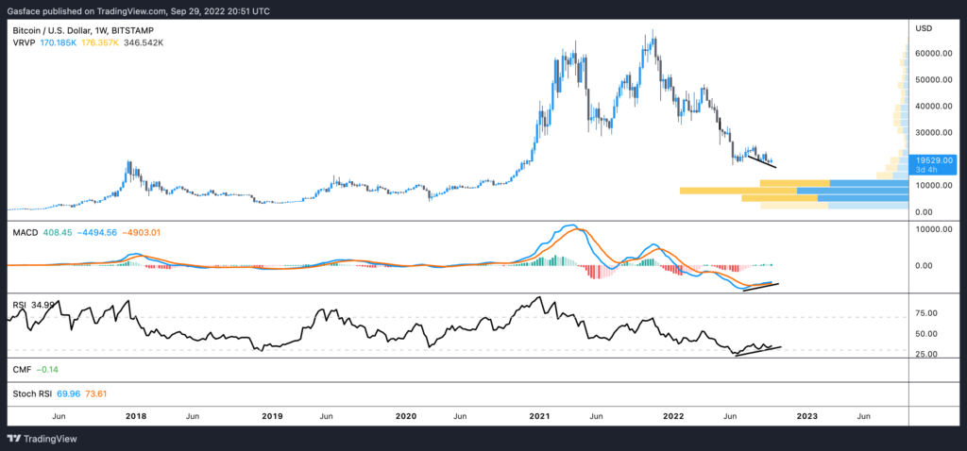
Task: Click the TradingView logo in bottom corner
Action: (x=43, y=438)
